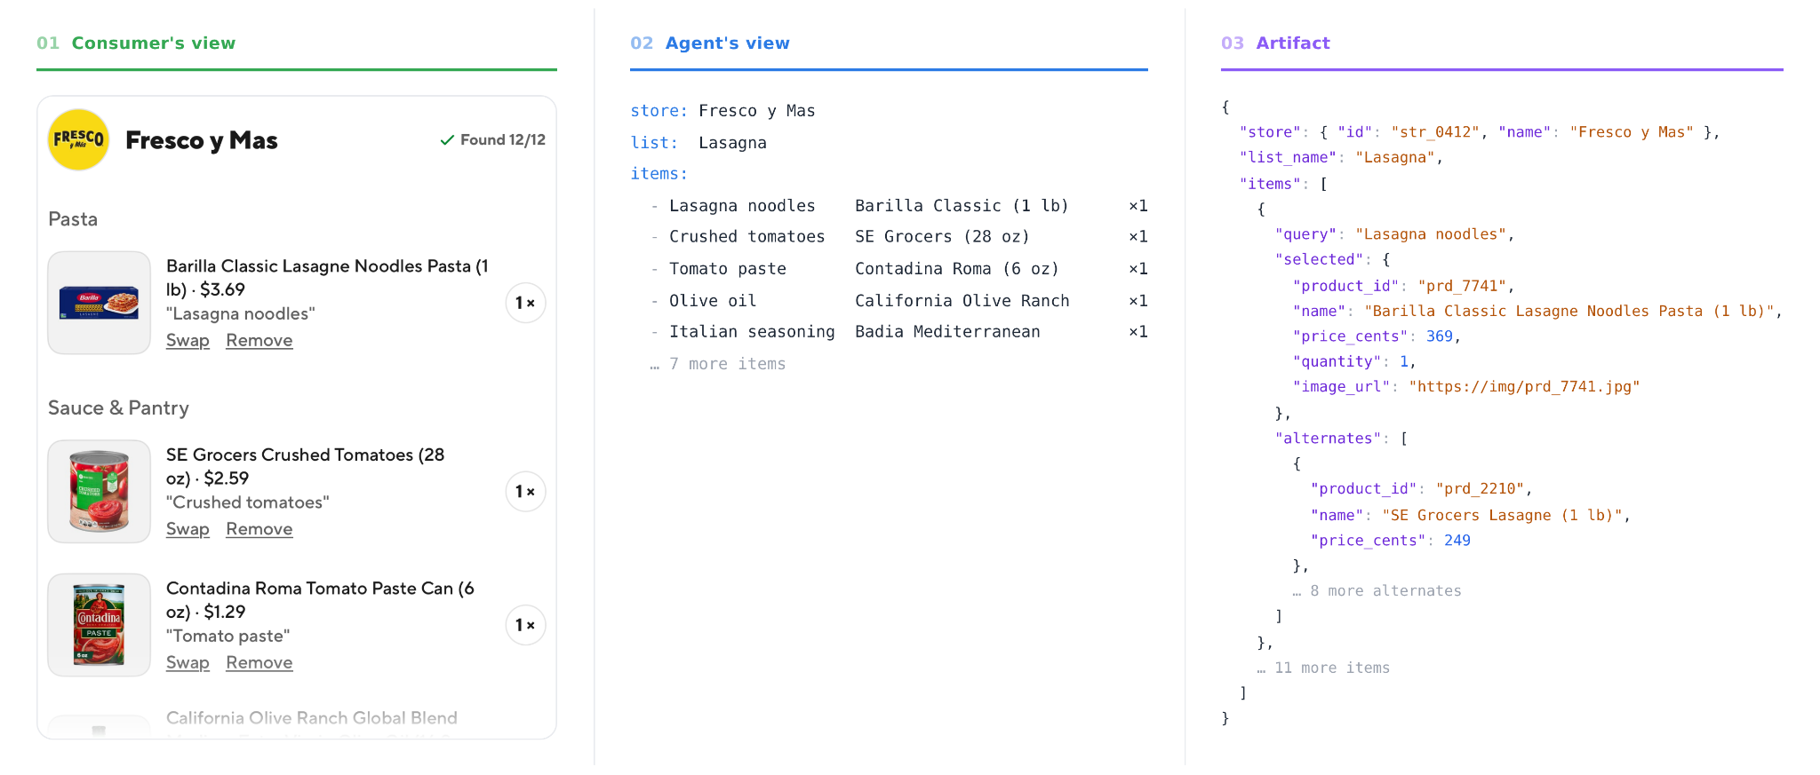Adjust quantity 1× for SE Grocers crushed tomatoes
Viewport: 1820px width, 775px height.
525,492
